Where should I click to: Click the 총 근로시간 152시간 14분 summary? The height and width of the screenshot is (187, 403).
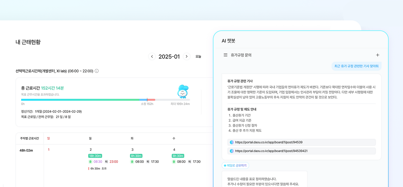(43, 88)
